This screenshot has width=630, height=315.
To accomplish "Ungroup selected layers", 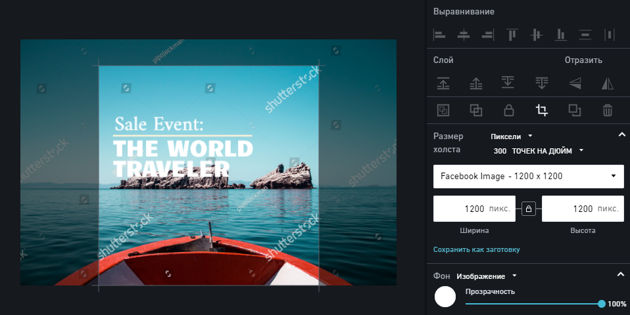I will 476,110.
